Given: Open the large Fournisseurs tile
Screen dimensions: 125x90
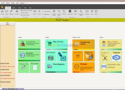Looking at the screenshot, I should click(x=56, y=68).
